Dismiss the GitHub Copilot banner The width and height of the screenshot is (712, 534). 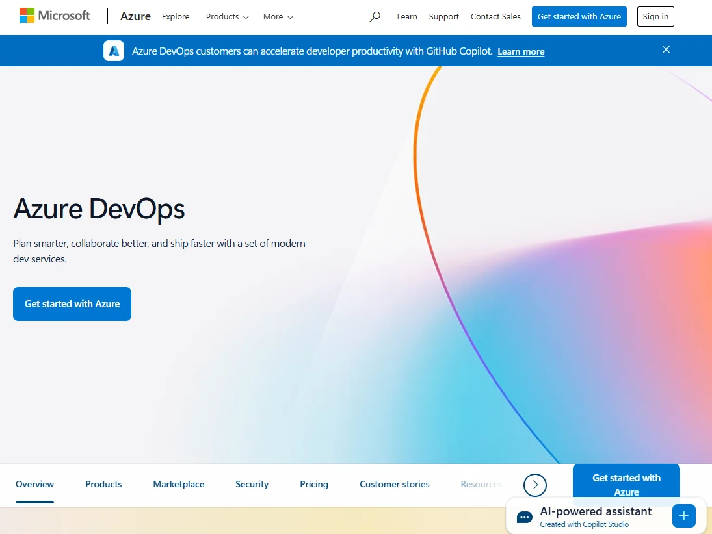666,49
